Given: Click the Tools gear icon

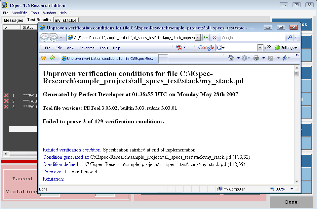Looking at the screenshot, I should 245,58.
